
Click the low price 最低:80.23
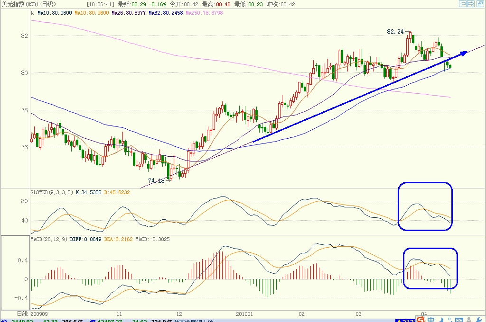(248, 4)
